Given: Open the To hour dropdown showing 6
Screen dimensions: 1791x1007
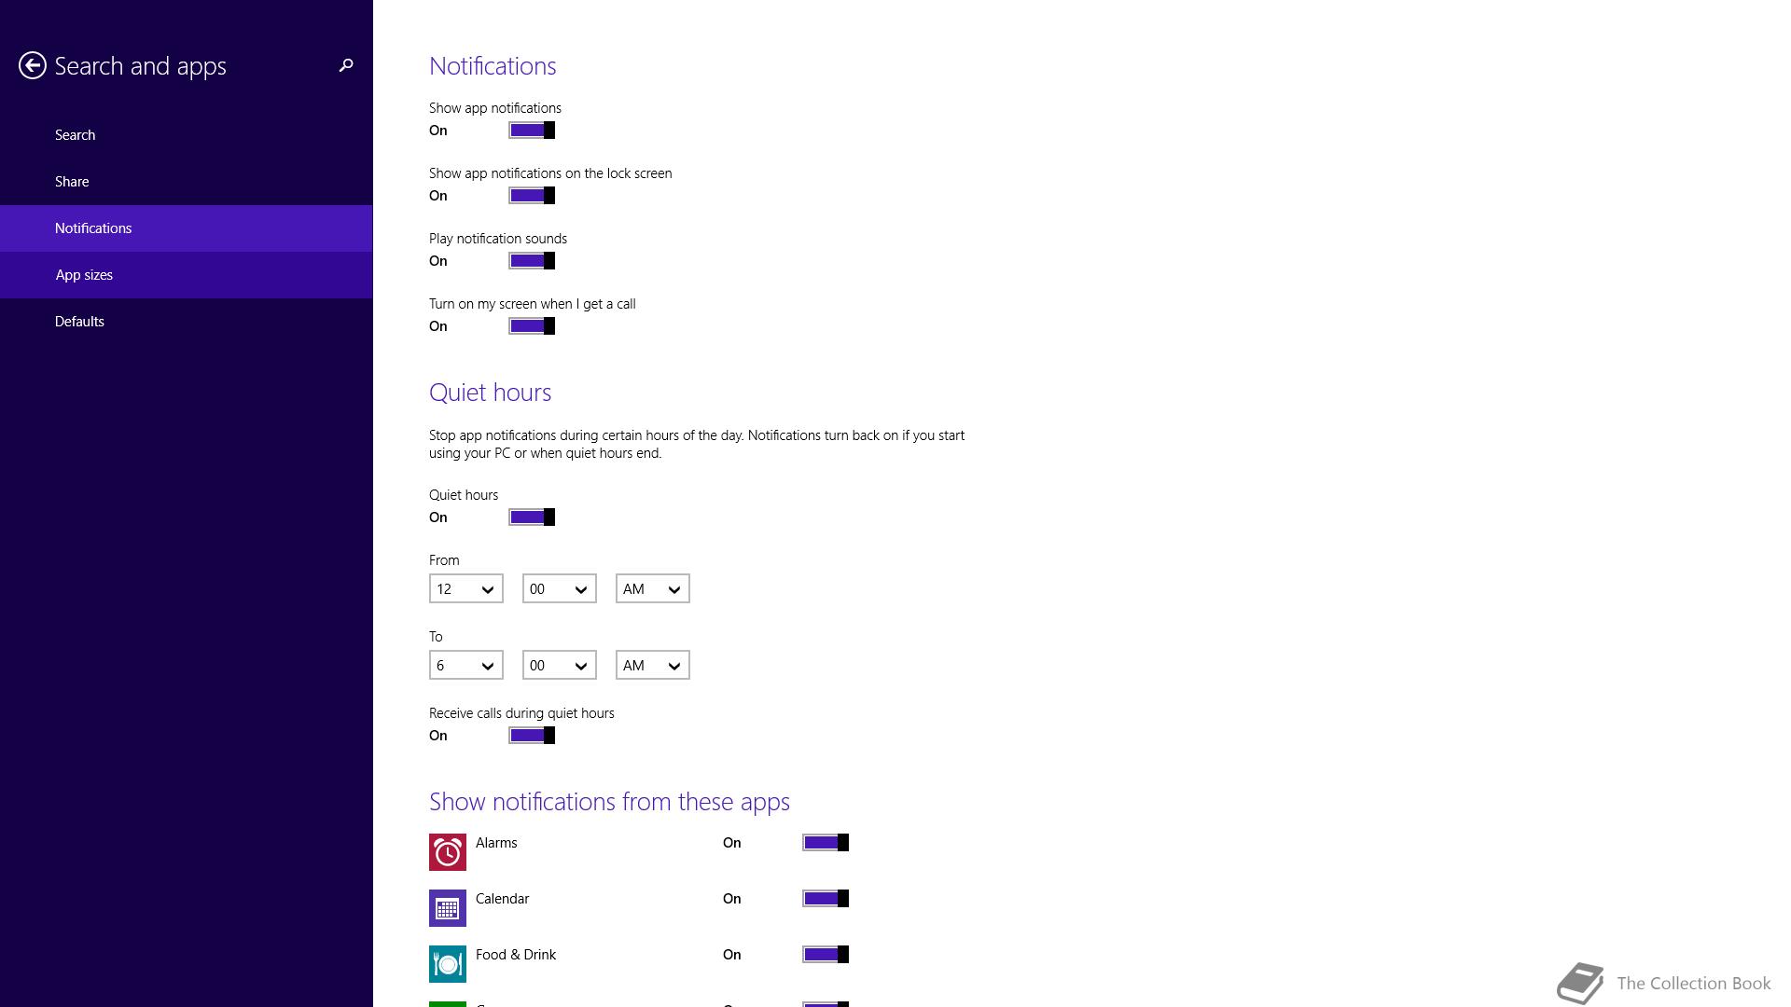Looking at the screenshot, I should point(466,666).
